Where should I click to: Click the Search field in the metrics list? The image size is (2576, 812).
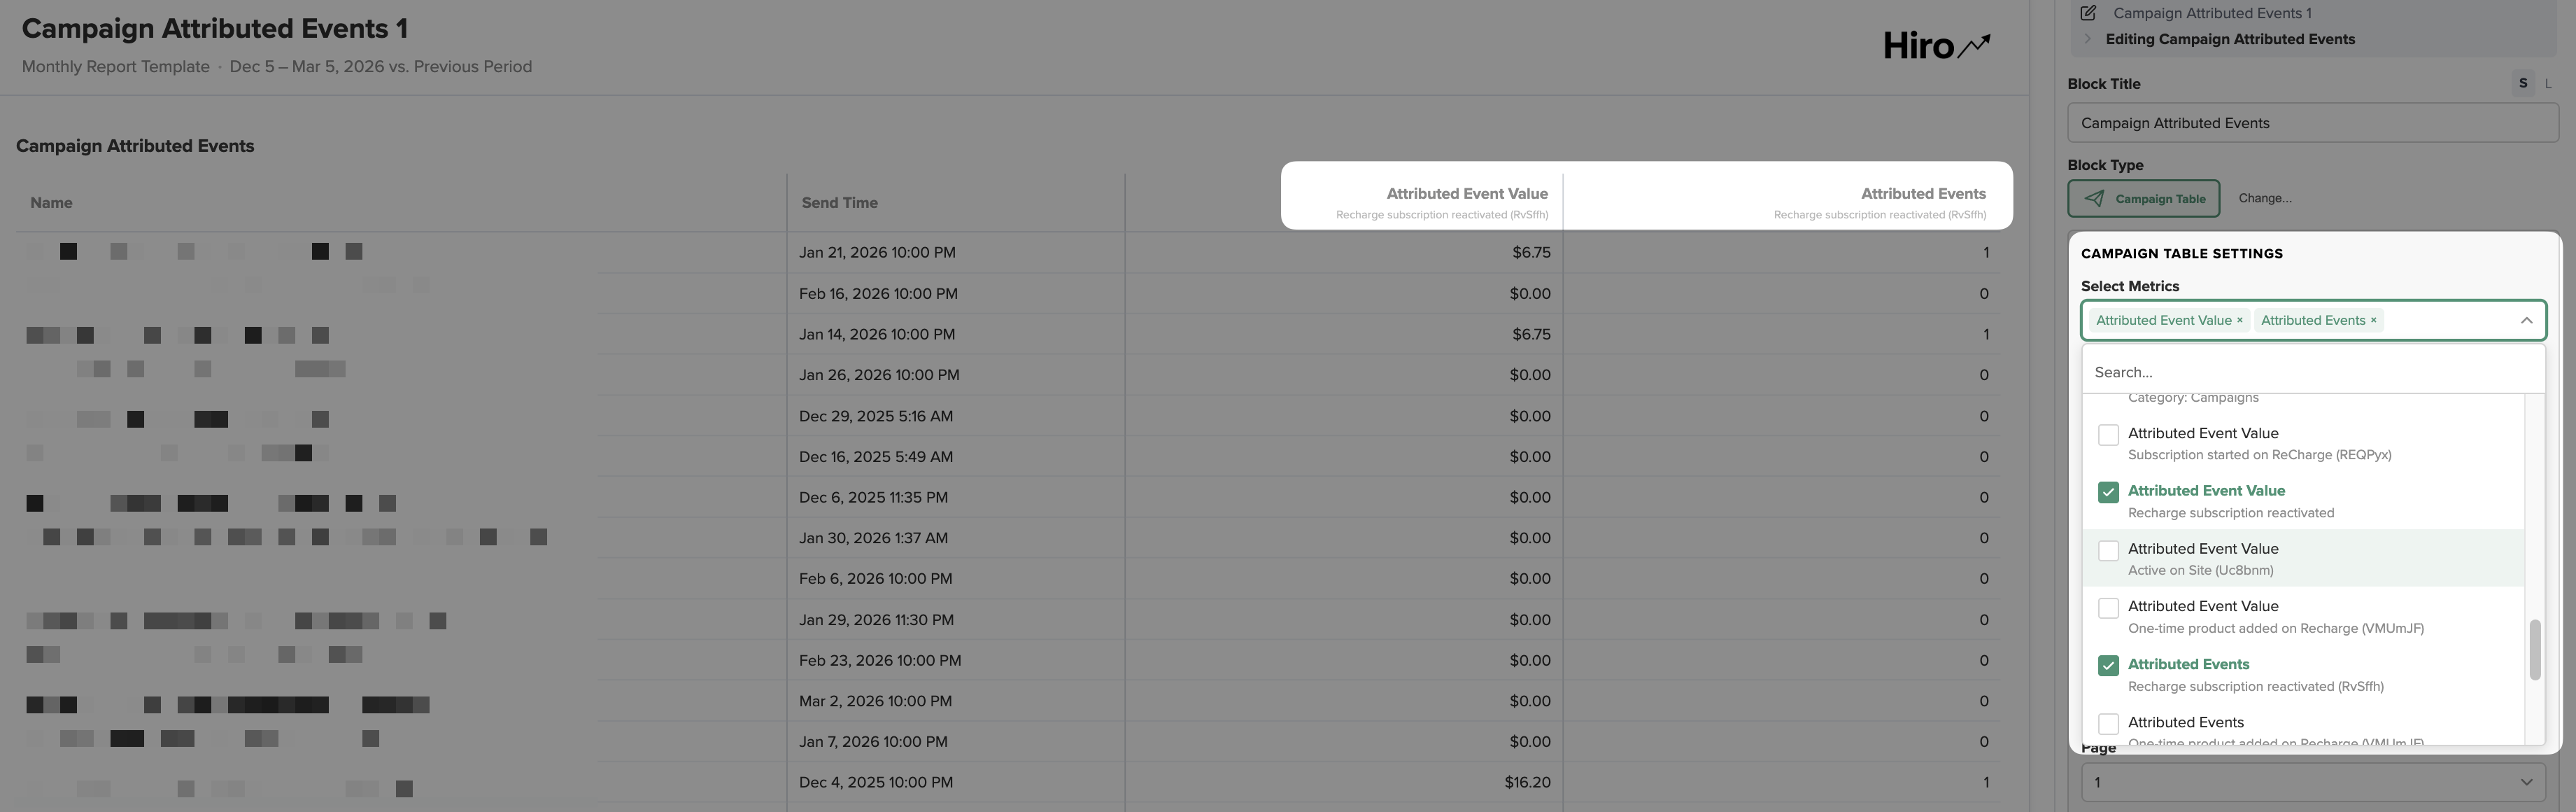pos(2313,372)
